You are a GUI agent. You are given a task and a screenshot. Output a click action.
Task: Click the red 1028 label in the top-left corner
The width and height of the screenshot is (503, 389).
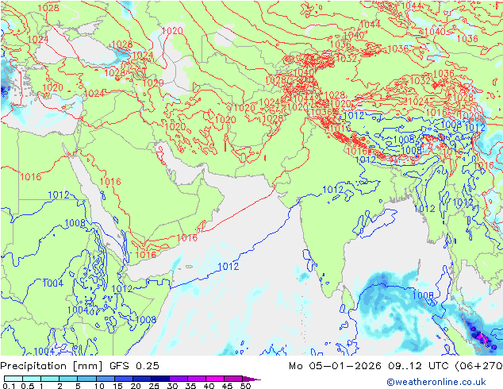click(x=48, y=8)
